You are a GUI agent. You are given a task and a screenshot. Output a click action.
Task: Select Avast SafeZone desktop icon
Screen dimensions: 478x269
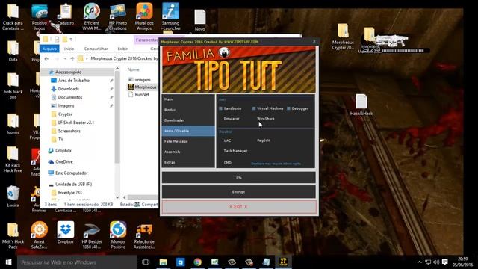click(x=39, y=235)
